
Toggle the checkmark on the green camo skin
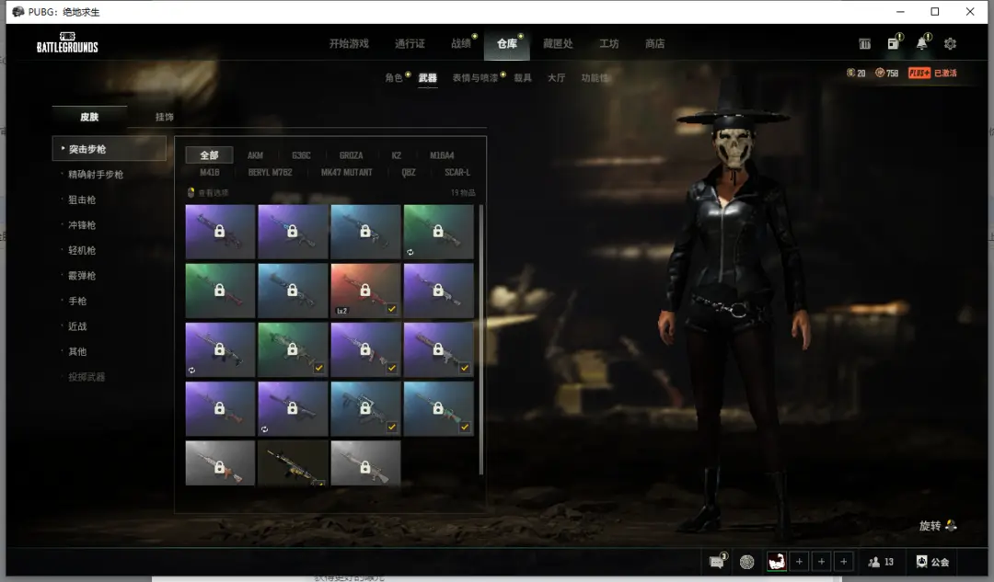pyautogui.click(x=318, y=368)
